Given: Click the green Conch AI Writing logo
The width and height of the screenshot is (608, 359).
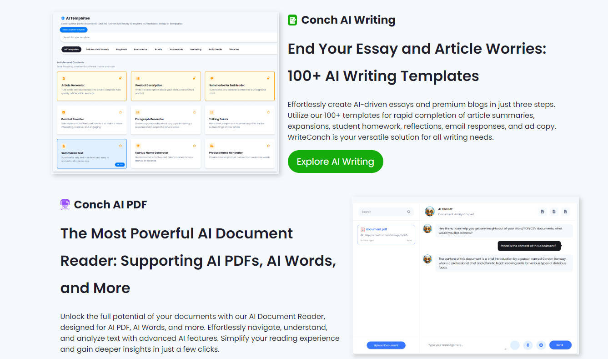Looking at the screenshot, I should tap(292, 20).
